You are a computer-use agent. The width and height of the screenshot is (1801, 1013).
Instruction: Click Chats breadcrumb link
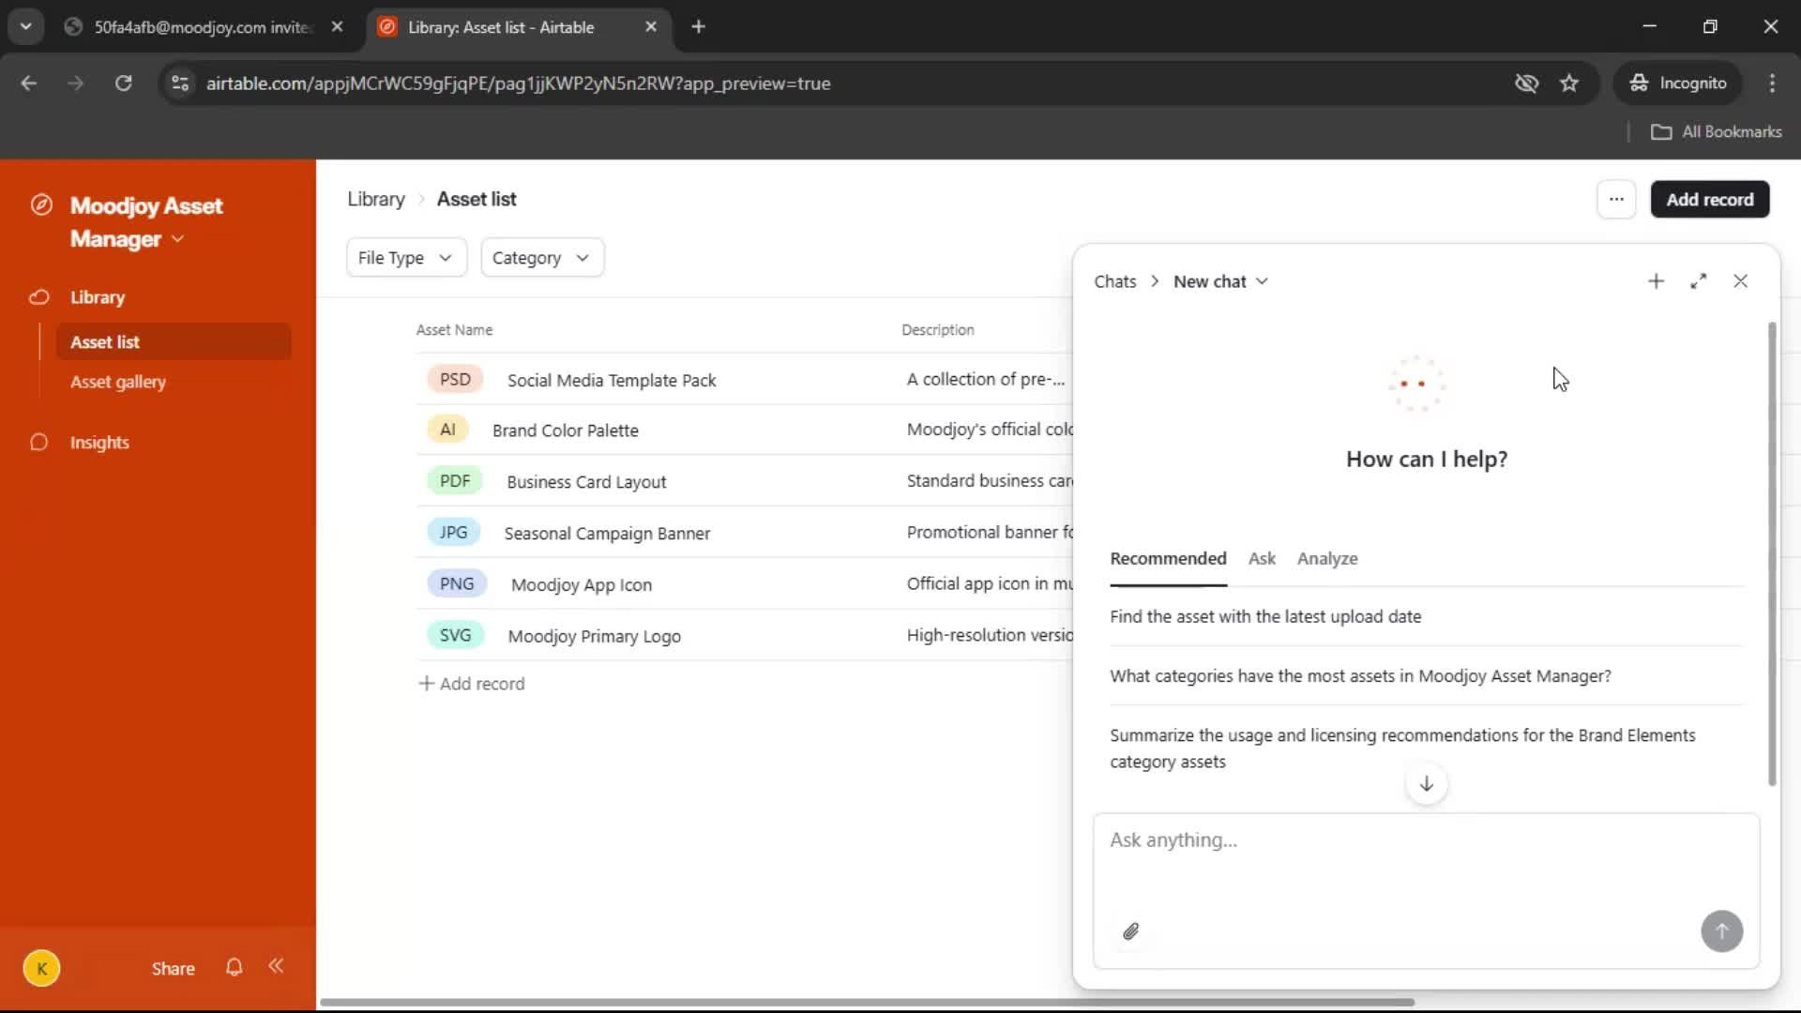1114,281
